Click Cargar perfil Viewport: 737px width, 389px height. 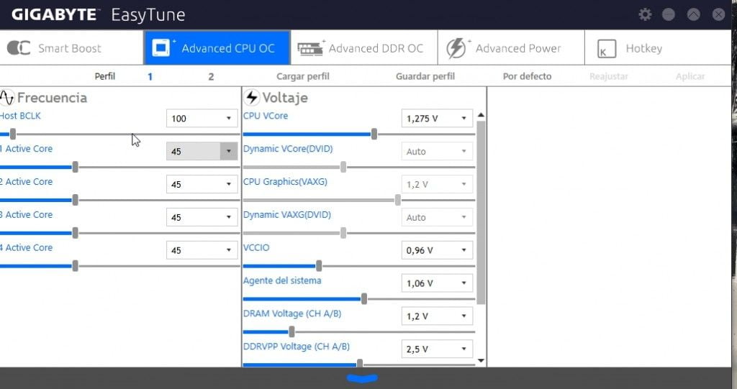303,76
